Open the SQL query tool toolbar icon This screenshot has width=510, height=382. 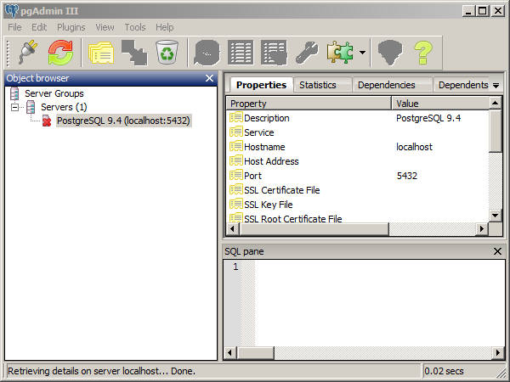(x=207, y=52)
